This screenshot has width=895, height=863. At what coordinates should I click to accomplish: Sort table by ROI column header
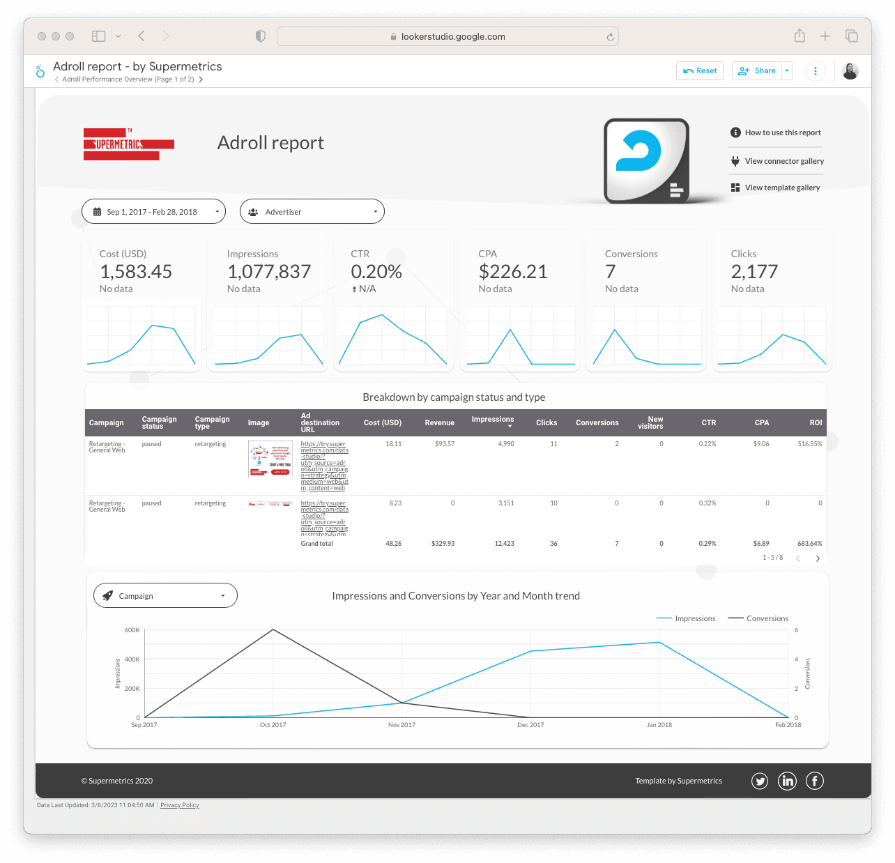pos(816,422)
